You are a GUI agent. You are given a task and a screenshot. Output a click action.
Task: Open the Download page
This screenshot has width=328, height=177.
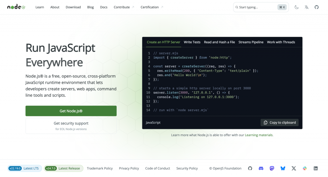click(x=73, y=7)
